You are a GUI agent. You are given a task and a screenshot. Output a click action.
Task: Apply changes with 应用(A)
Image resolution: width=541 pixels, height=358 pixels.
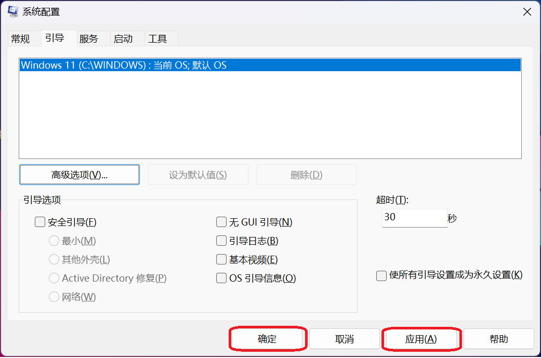click(421, 339)
